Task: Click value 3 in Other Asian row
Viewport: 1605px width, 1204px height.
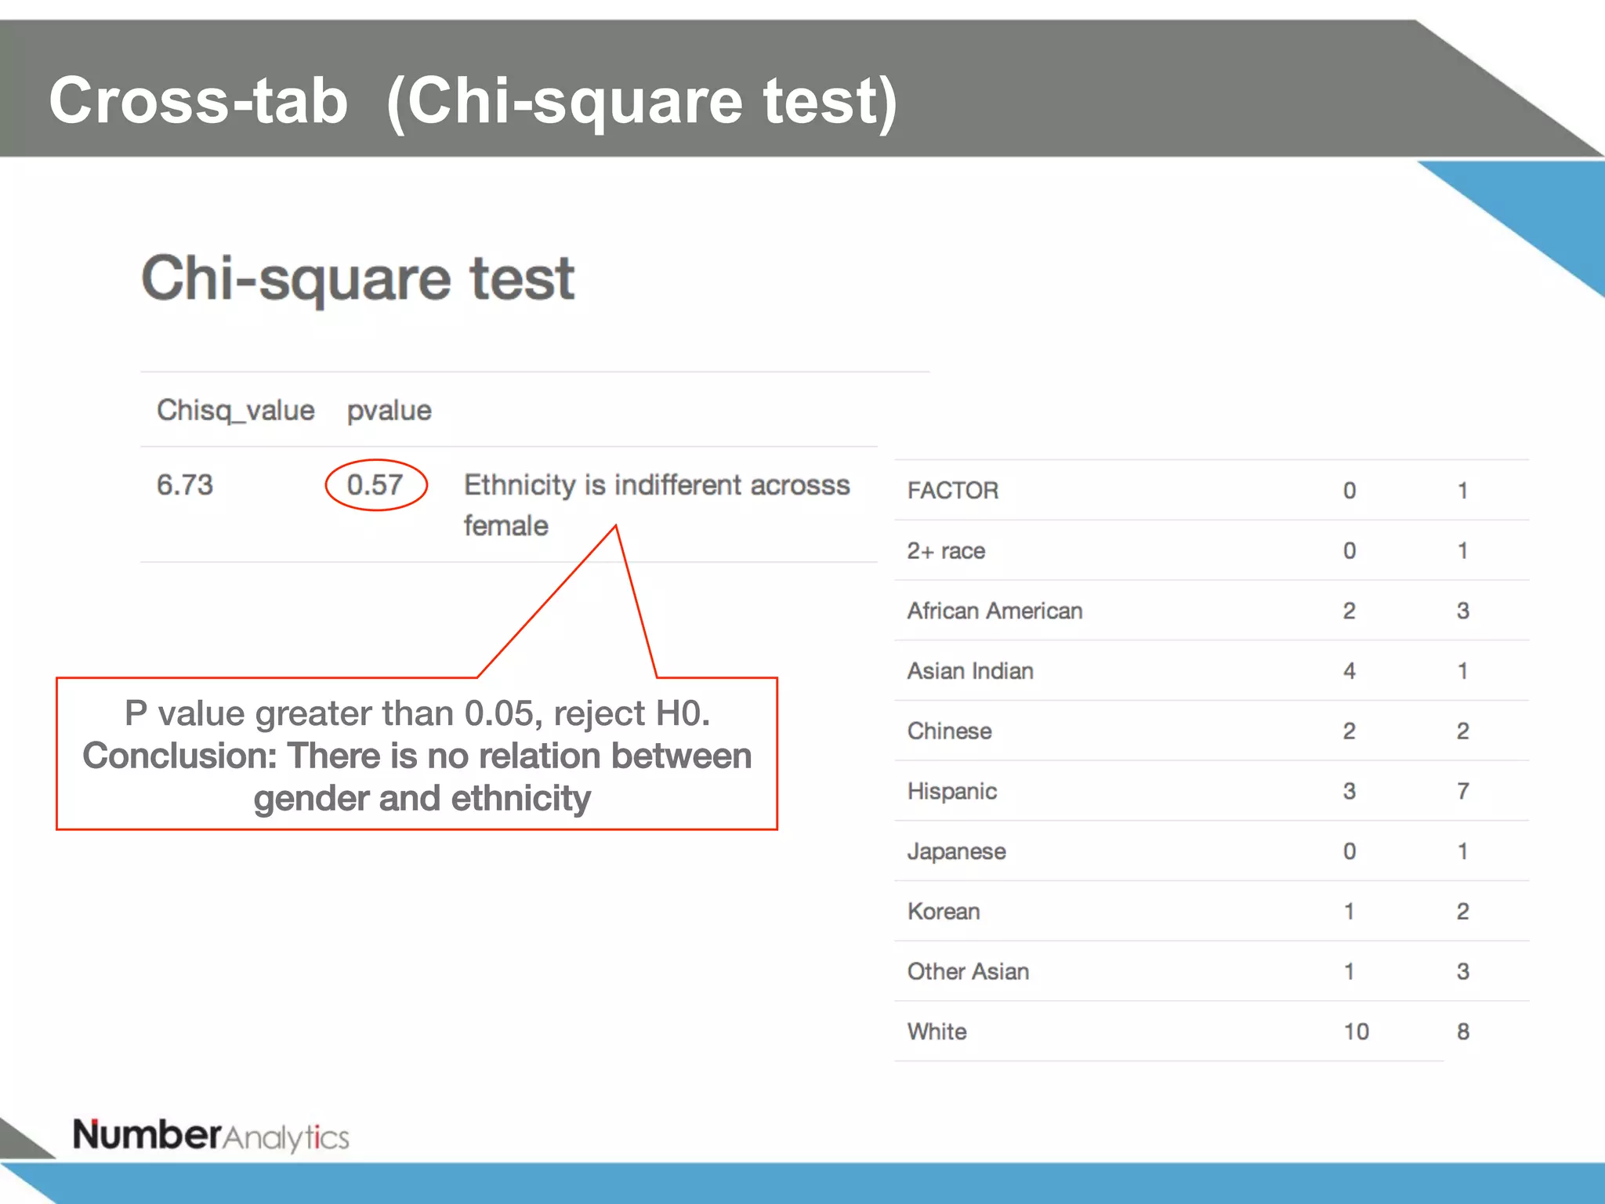Action: coord(1462,972)
